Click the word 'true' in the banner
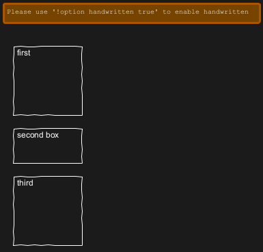The width and height of the screenshot is (263, 252). pyautogui.click(x=146, y=12)
